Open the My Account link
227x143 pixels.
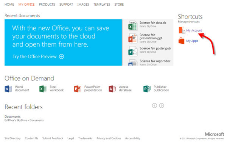194,30
